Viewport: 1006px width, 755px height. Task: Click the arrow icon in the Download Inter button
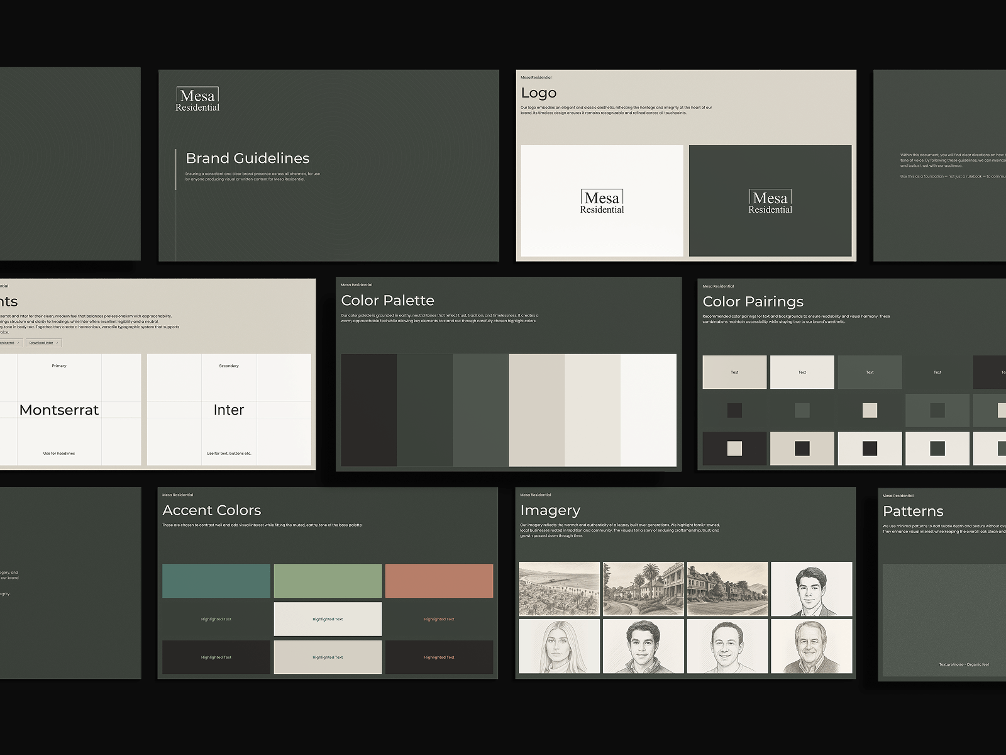pyautogui.click(x=57, y=343)
